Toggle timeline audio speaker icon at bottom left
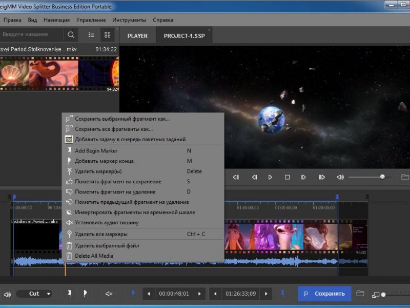Viewport: 410px width, 308px height. (x=7, y=294)
